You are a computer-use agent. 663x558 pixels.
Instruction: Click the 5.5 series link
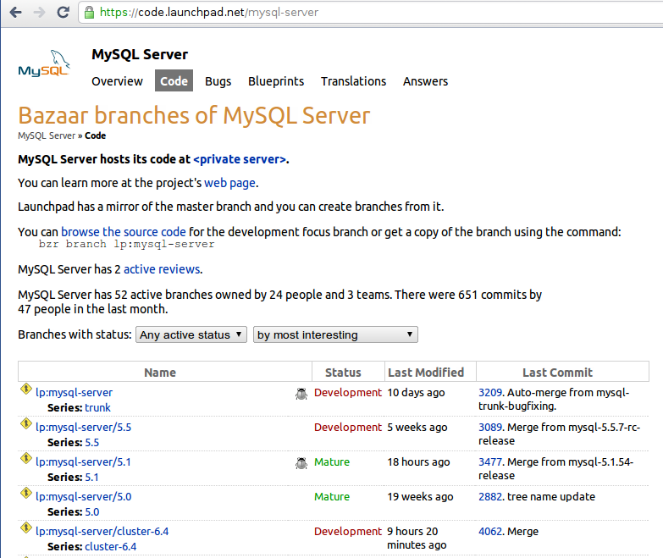click(91, 443)
